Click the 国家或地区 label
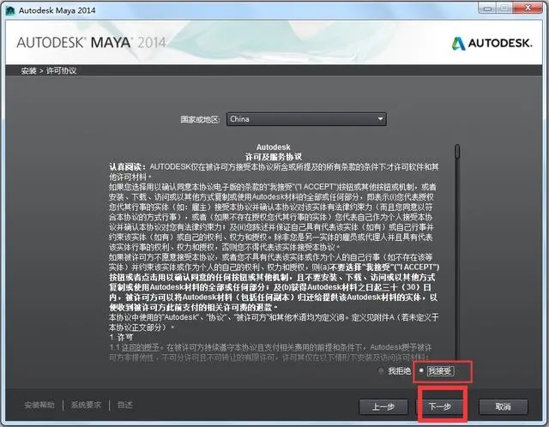The width and height of the screenshot is (549, 427). 200,119
